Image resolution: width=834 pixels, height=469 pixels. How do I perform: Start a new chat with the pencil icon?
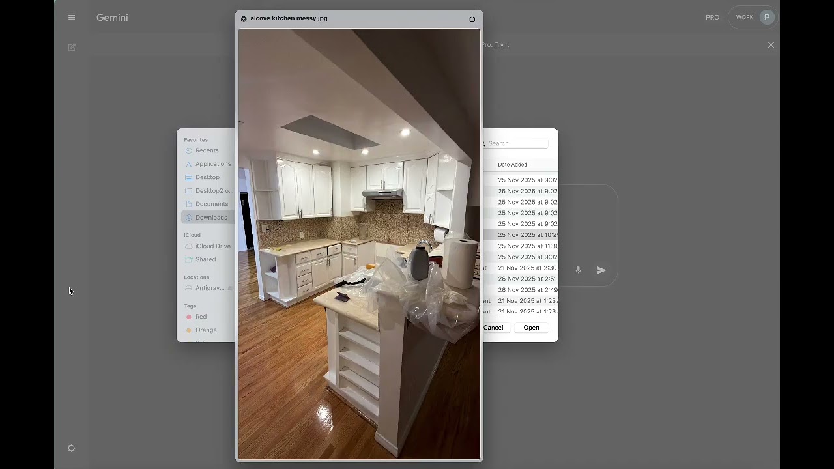(72, 48)
